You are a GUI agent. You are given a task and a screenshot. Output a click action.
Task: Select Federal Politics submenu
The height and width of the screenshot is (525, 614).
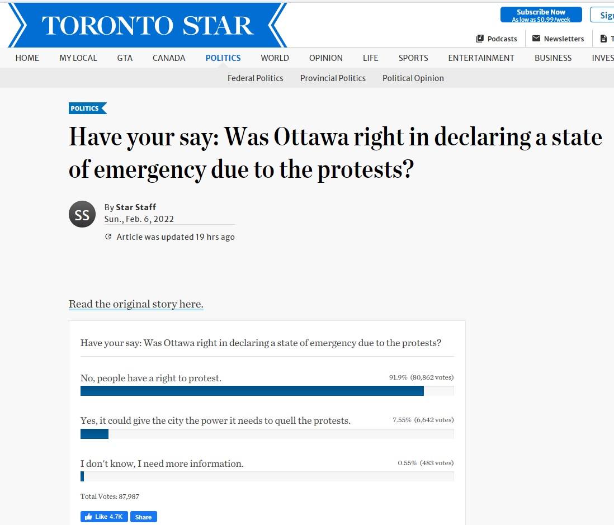click(x=255, y=78)
